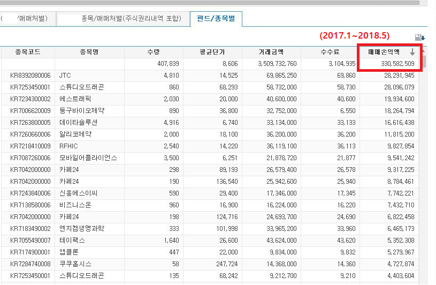Viewport: 436px width, 285px height.
Task: Click code KR7138580006
Action: [x=30, y=205]
